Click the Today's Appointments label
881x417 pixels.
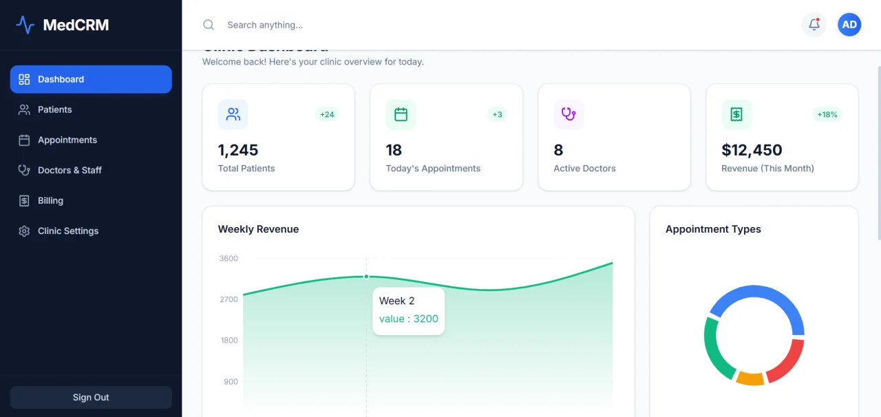click(433, 168)
